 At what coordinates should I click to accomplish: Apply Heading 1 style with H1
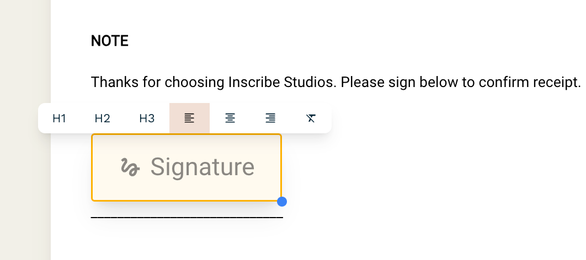[x=60, y=118]
